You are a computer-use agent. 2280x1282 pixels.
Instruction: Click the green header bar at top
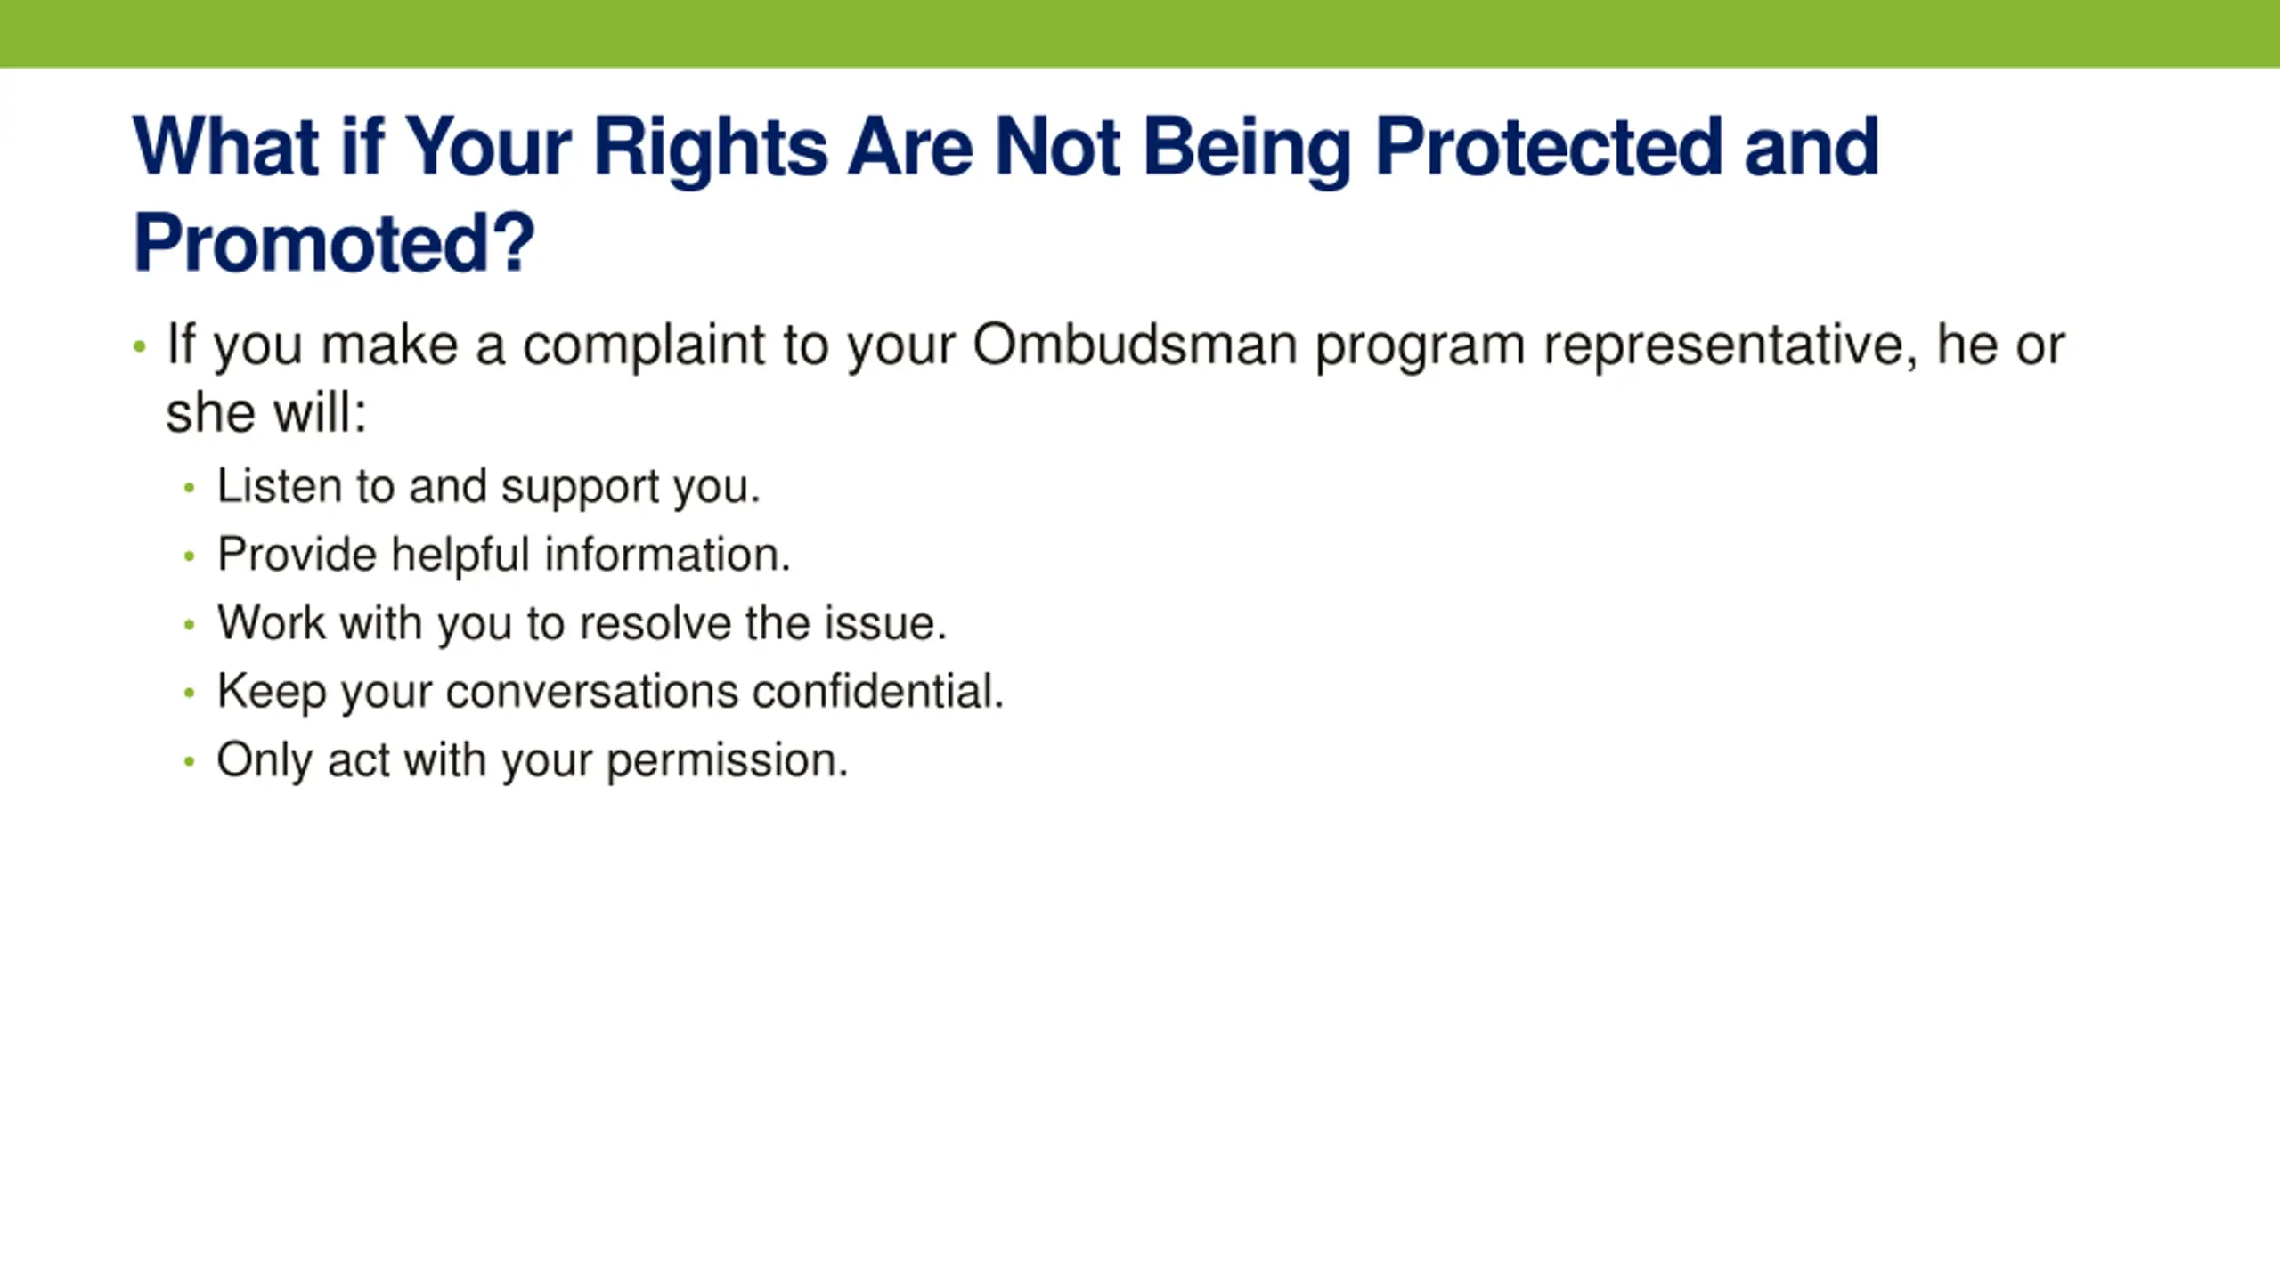coord(1140,34)
